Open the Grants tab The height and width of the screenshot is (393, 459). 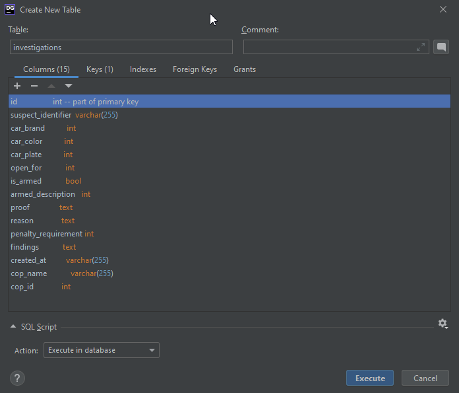(245, 69)
